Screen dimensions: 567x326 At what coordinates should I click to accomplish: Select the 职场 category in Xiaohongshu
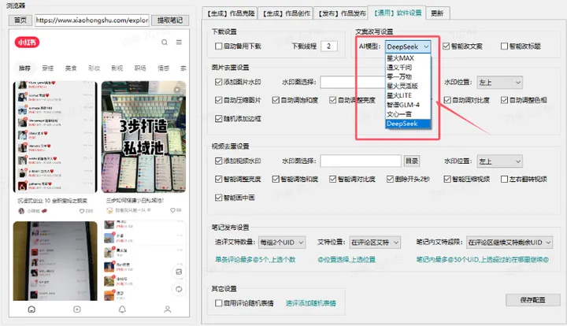(140, 68)
